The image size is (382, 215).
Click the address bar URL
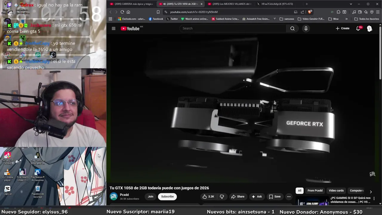194,12
